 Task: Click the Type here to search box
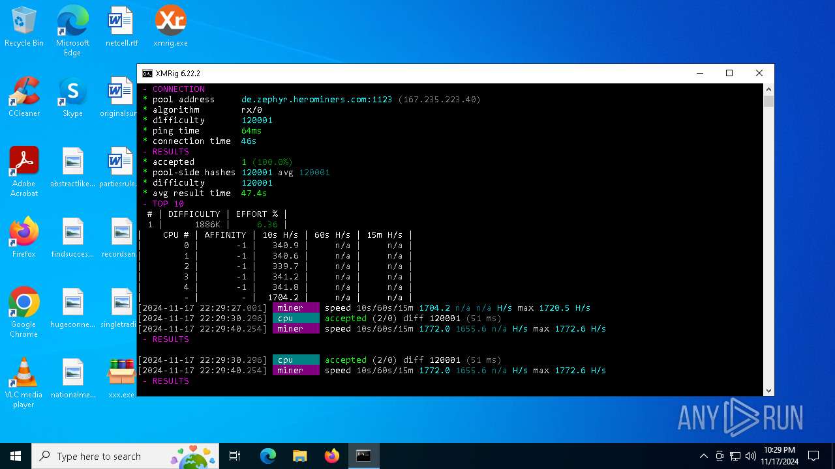127,456
